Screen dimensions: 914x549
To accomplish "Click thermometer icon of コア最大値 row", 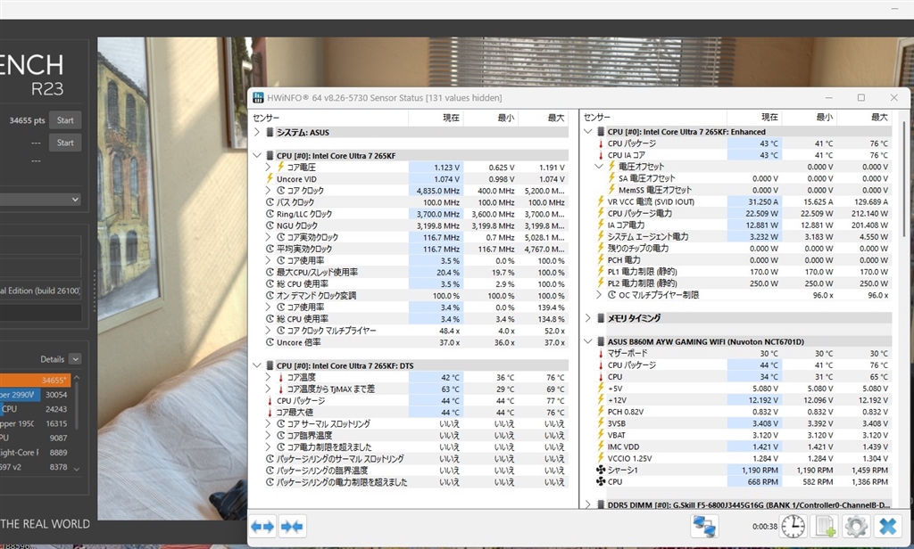I will tap(270, 412).
